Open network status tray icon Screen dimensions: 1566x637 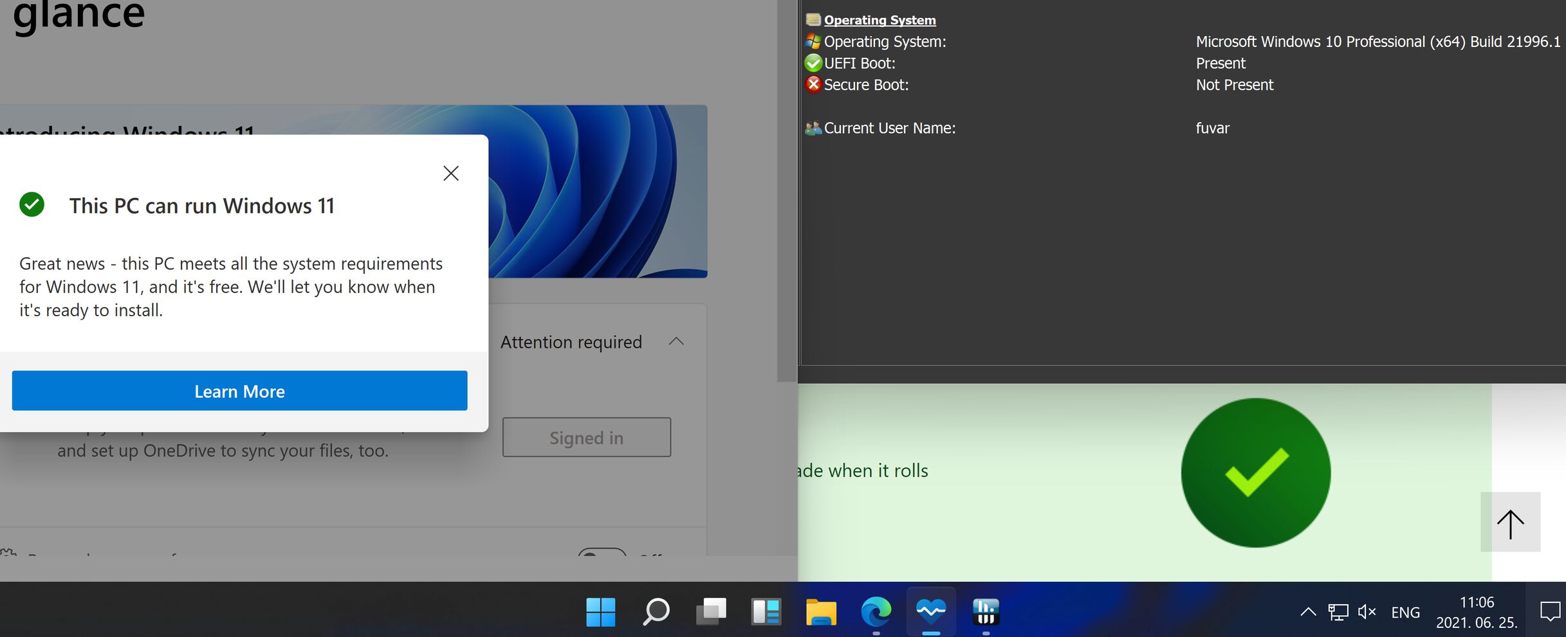coord(1338,612)
